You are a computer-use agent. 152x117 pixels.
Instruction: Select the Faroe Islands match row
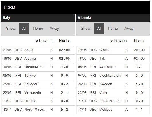point(113,101)
